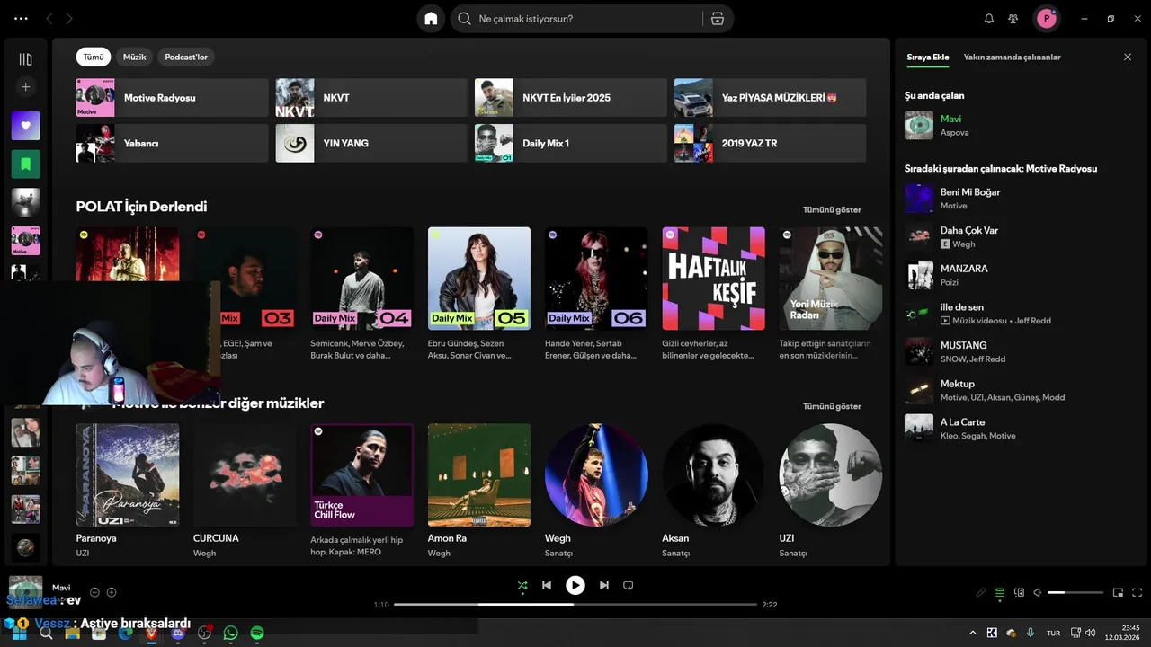Open the profile avatar menu
Screen dimensions: 1151x647
click(x=1046, y=19)
